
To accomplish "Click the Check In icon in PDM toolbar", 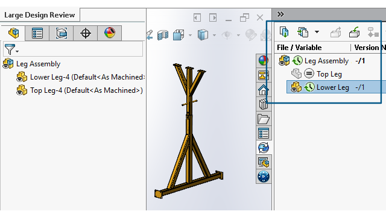I will click(354, 32).
